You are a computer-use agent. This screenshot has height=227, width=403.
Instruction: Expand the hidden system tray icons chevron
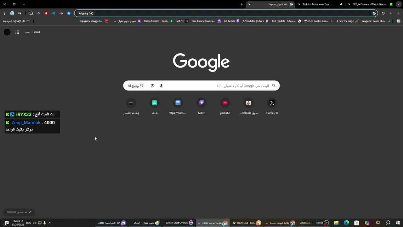pyautogui.click(x=49, y=223)
